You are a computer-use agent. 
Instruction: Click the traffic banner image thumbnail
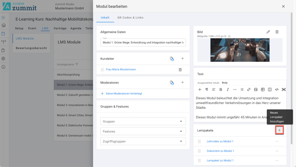point(240,50)
